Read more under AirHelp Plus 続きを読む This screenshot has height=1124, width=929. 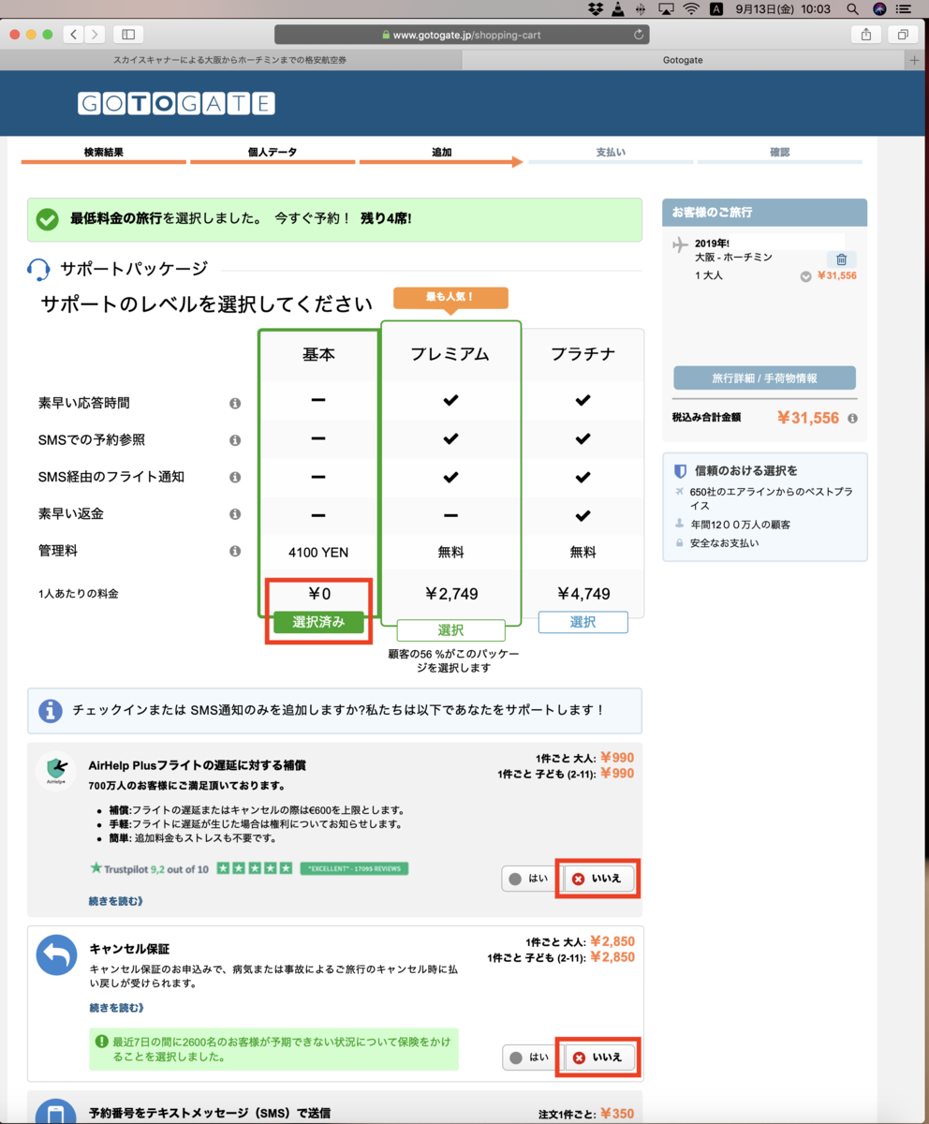pos(116,901)
